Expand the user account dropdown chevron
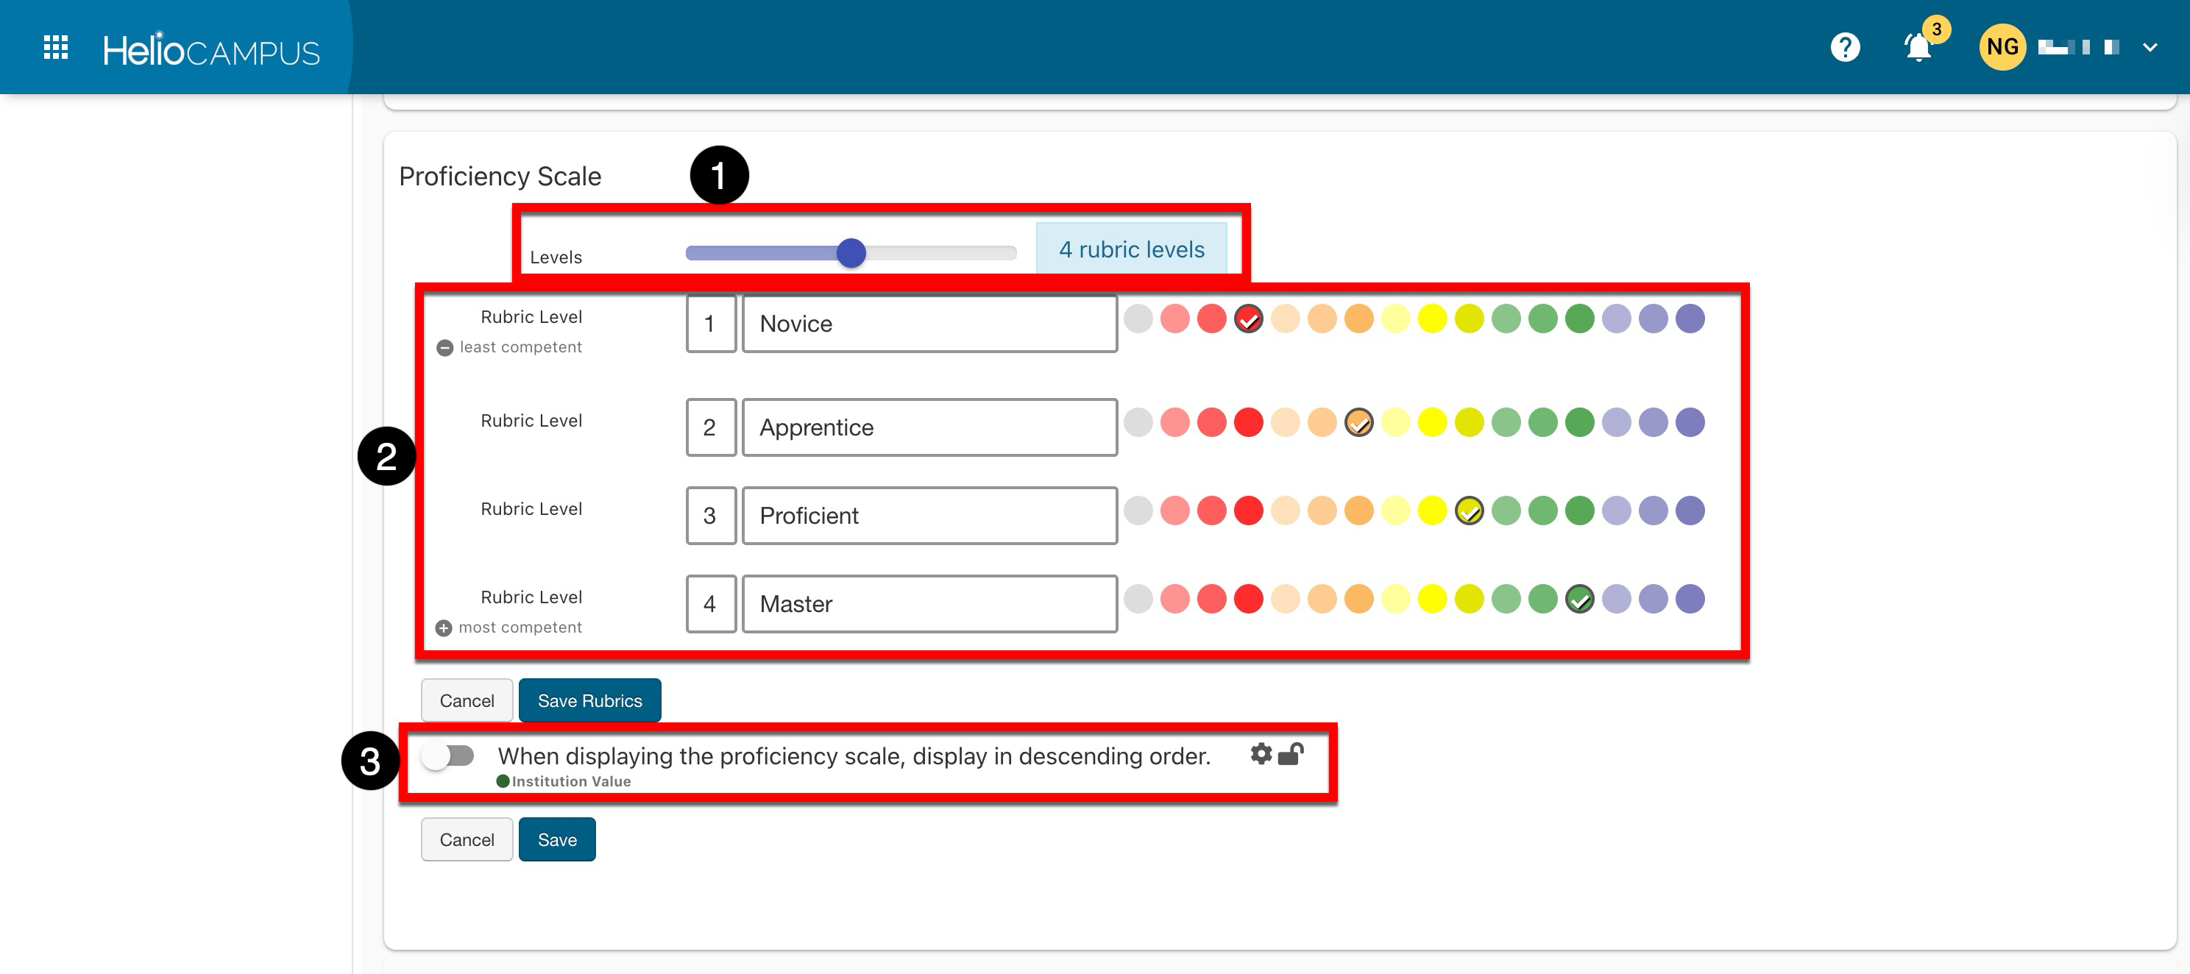Viewport: 2190px width, 974px height. tap(2150, 48)
